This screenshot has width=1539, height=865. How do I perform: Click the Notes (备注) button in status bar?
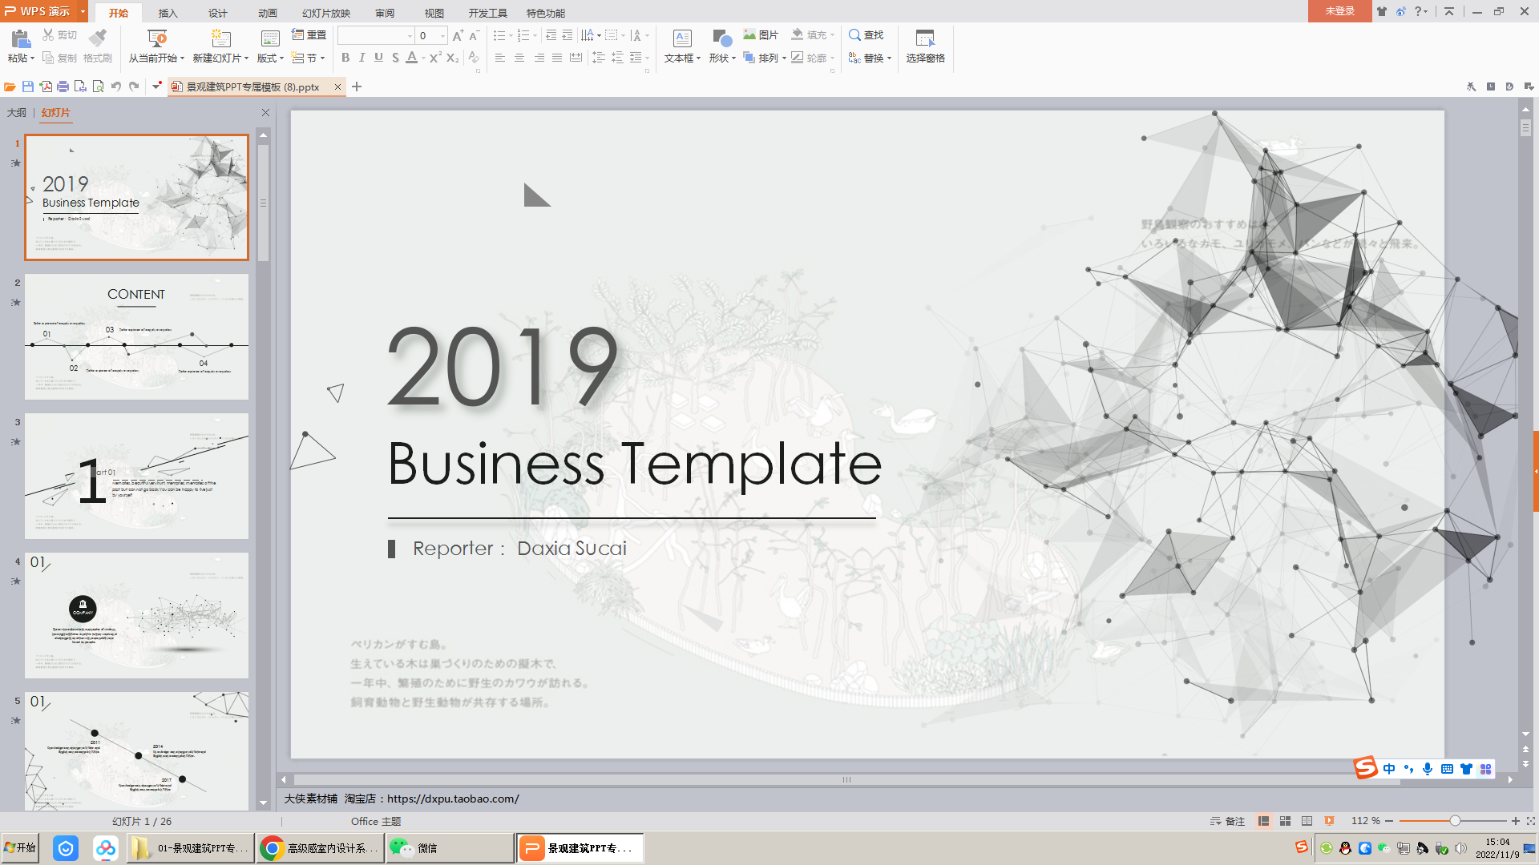pyautogui.click(x=1227, y=821)
